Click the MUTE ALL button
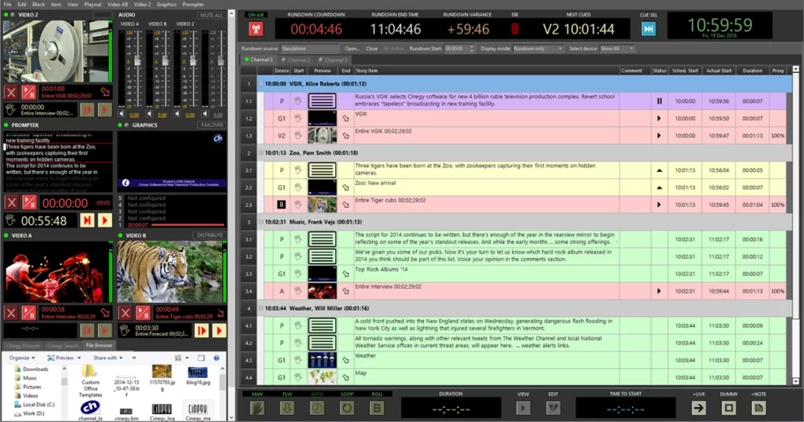 click(211, 15)
